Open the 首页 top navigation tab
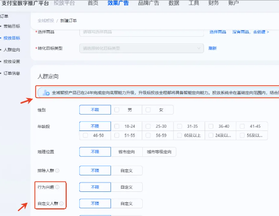Viewport: 279px width, 216px height. coord(93,3)
